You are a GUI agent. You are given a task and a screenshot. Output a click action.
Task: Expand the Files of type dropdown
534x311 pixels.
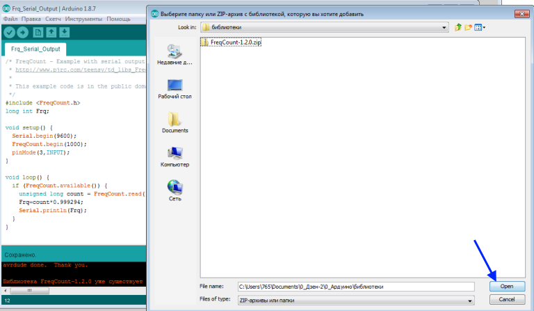click(469, 301)
